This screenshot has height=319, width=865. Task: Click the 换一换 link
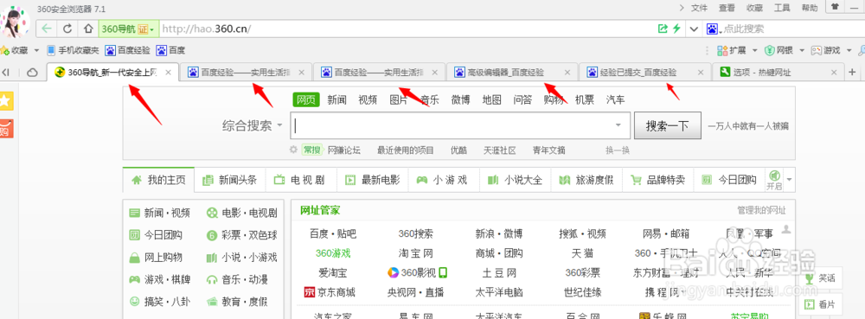618,150
